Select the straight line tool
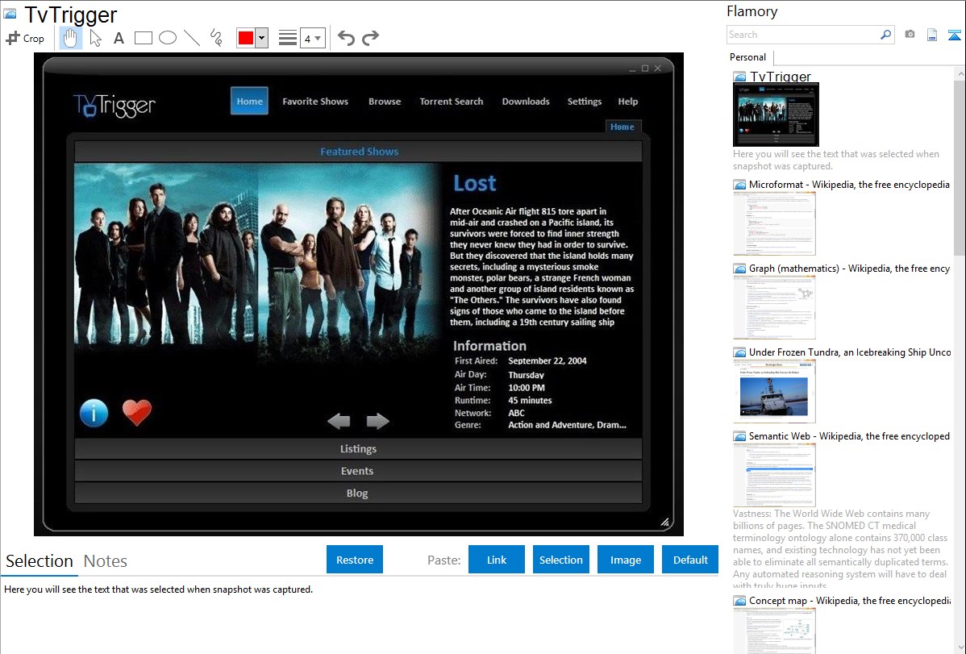 click(191, 38)
